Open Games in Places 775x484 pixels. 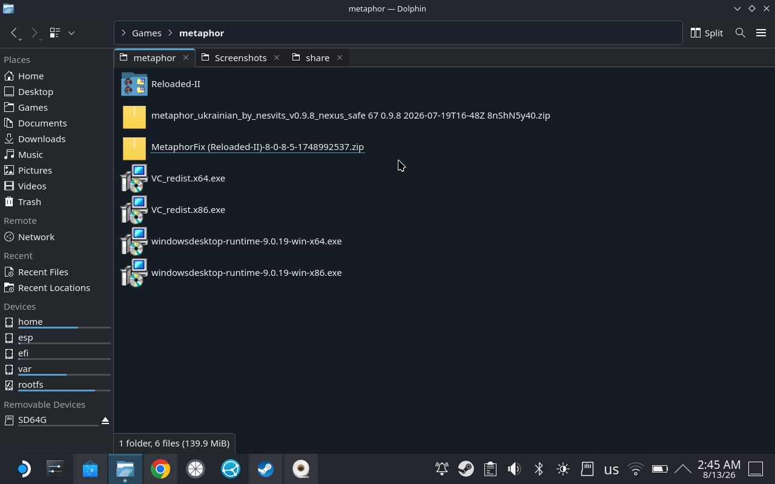[x=56, y=107]
